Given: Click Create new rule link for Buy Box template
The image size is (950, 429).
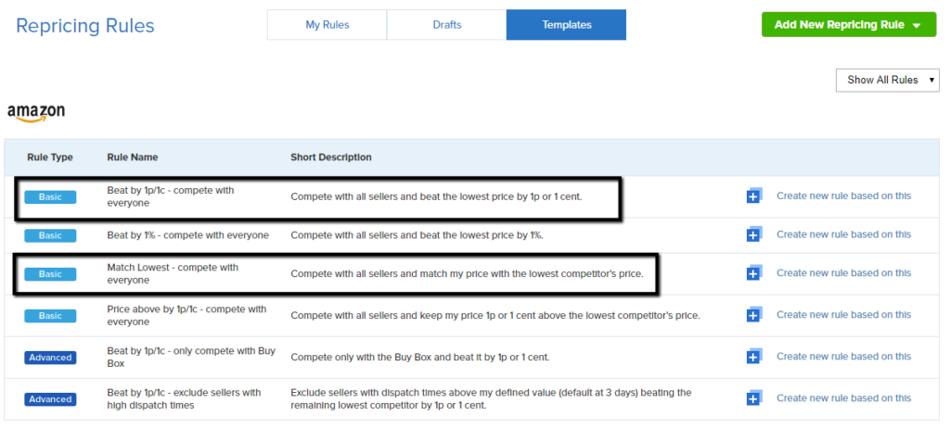Looking at the screenshot, I should point(843,357).
